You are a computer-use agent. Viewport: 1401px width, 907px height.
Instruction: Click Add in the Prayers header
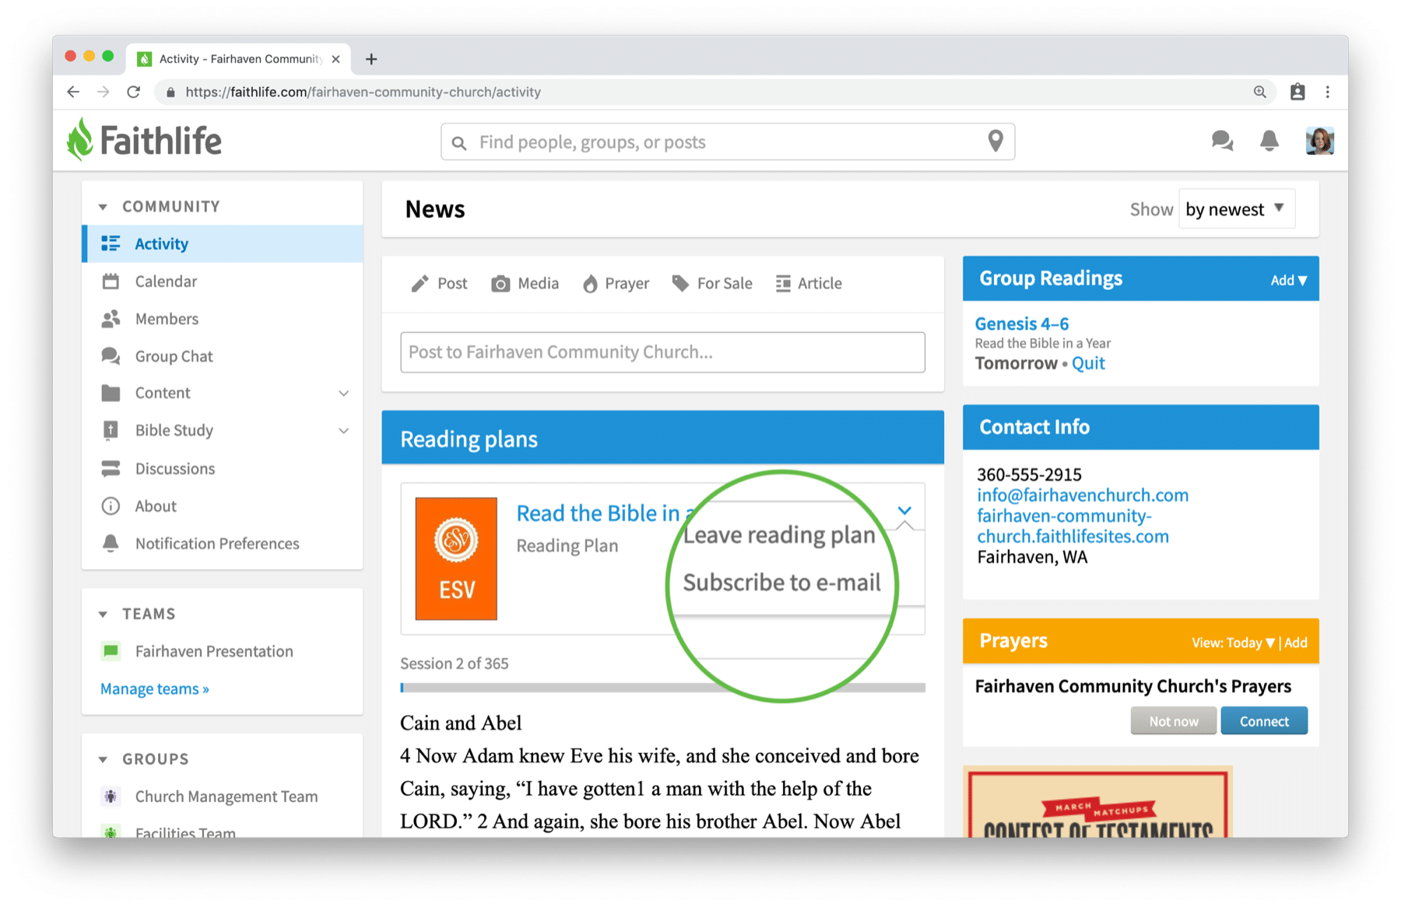[x=1296, y=643]
